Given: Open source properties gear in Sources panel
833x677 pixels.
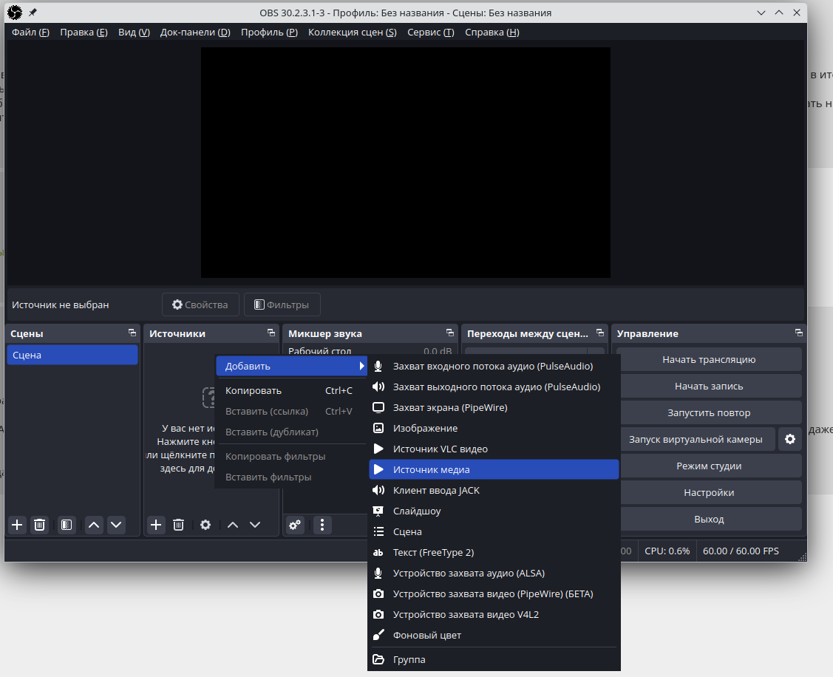Looking at the screenshot, I should (205, 525).
